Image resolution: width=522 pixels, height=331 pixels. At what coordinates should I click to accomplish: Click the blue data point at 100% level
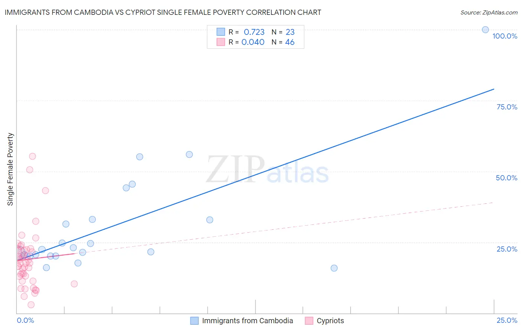pyautogui.click(x=485, y=30)
